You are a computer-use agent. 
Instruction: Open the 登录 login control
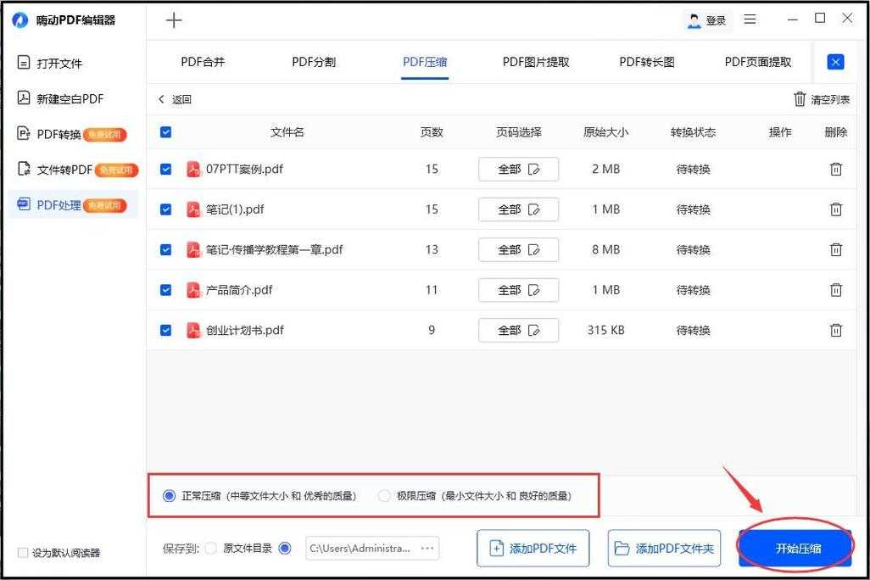[706, 20]
